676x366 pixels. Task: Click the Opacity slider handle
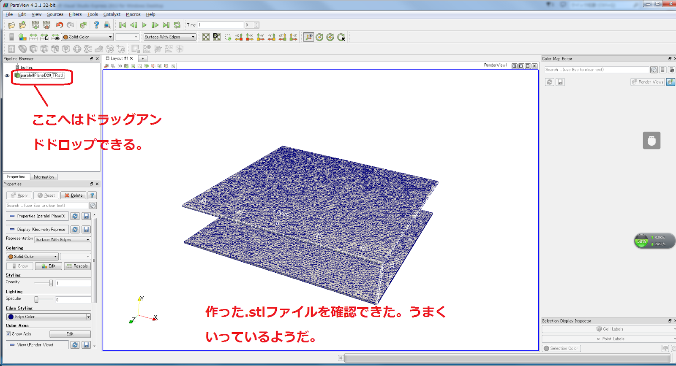[x=51, y=283]
